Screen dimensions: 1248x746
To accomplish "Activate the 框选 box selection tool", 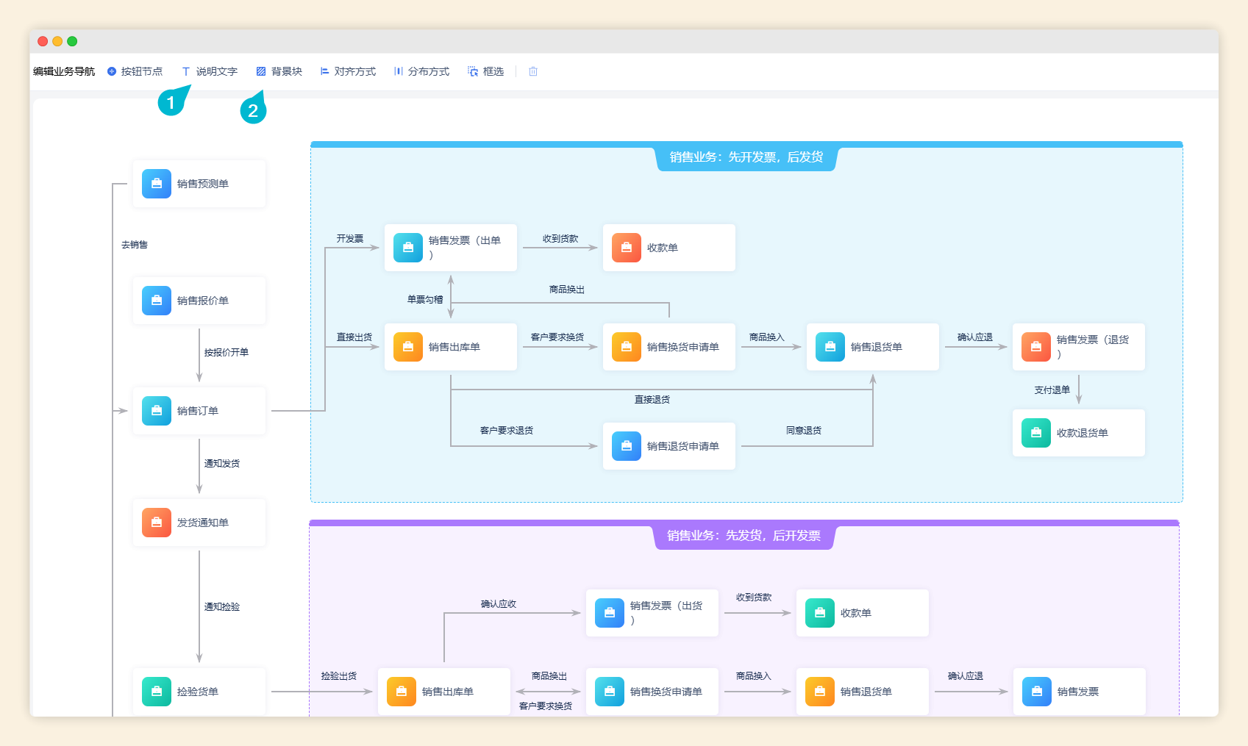I will (486, 71).
